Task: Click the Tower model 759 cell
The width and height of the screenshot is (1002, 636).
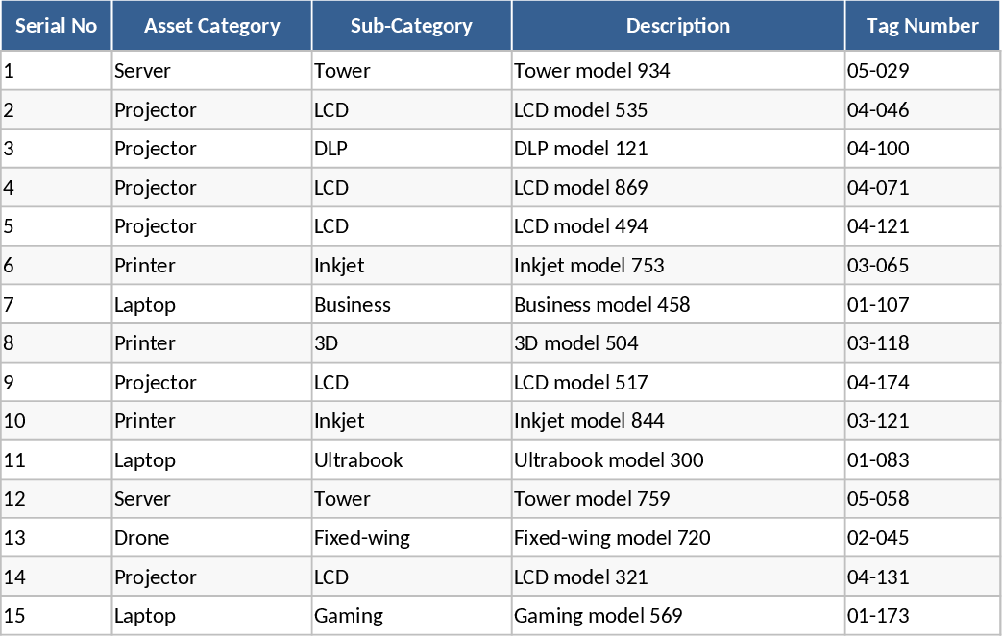Action: click(592, 499)
